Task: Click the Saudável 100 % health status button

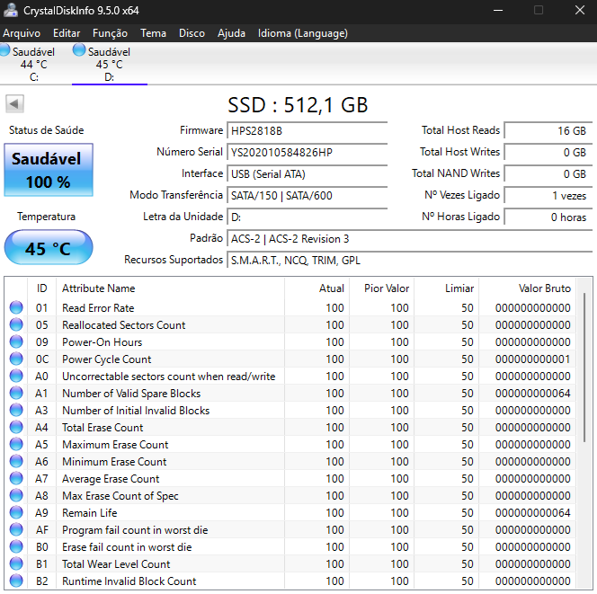Action: coord(49,170)
